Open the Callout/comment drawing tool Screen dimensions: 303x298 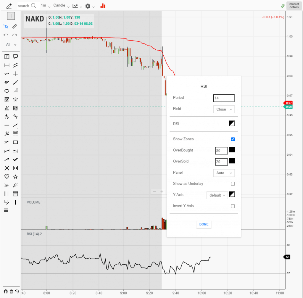coord(15,57)
